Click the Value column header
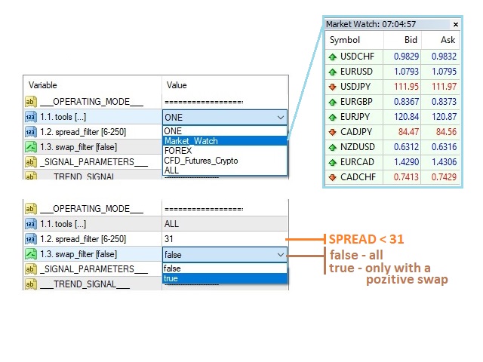Image resolution: width=483 pixels, height=362 pixels. [177, 85]
